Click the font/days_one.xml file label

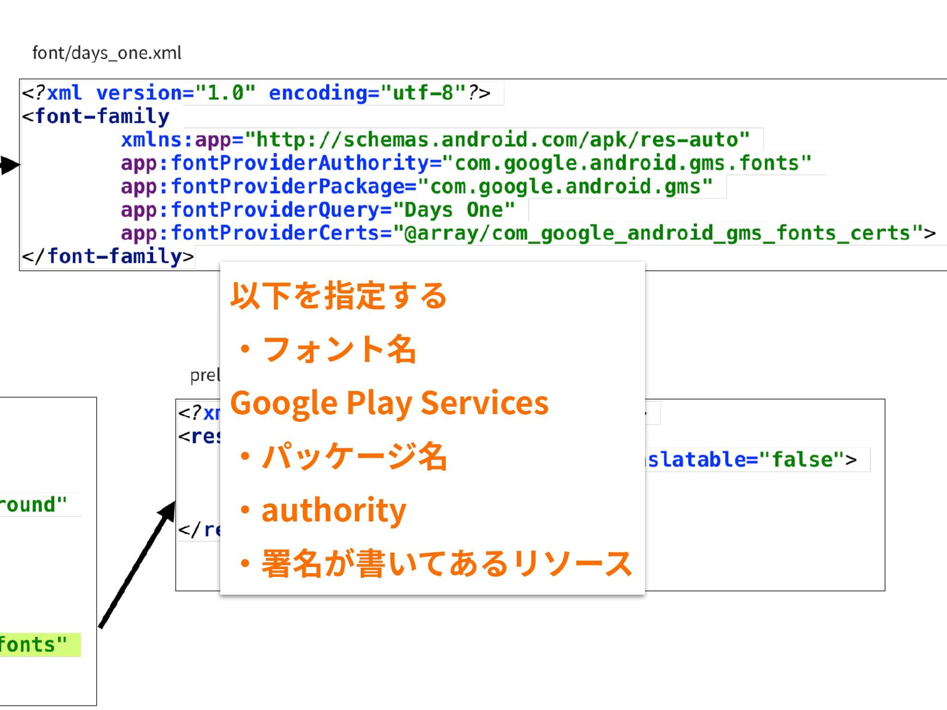tap(107, 53)
